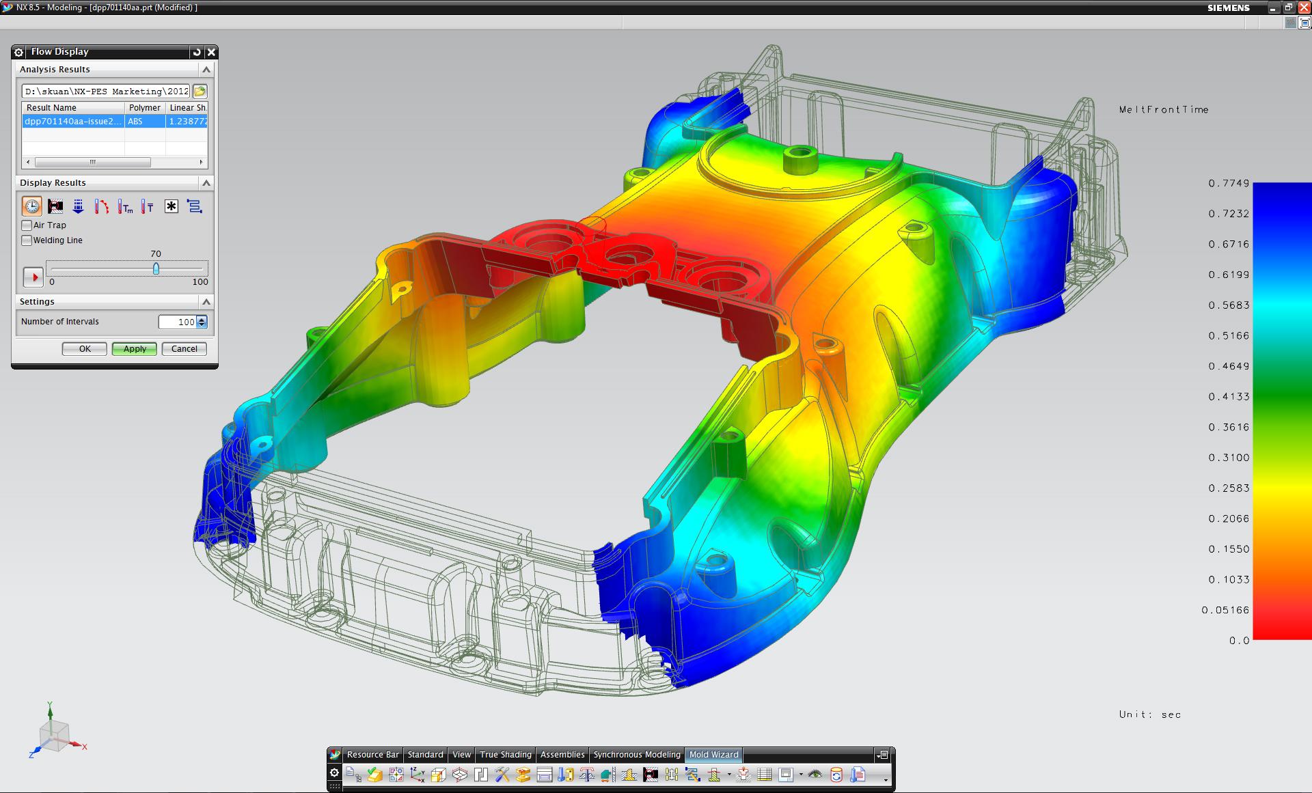This screenshot has width=1312, height=793.
Task: Choose the thermometer Tm temperature result icon
Action: click(125, 206)
